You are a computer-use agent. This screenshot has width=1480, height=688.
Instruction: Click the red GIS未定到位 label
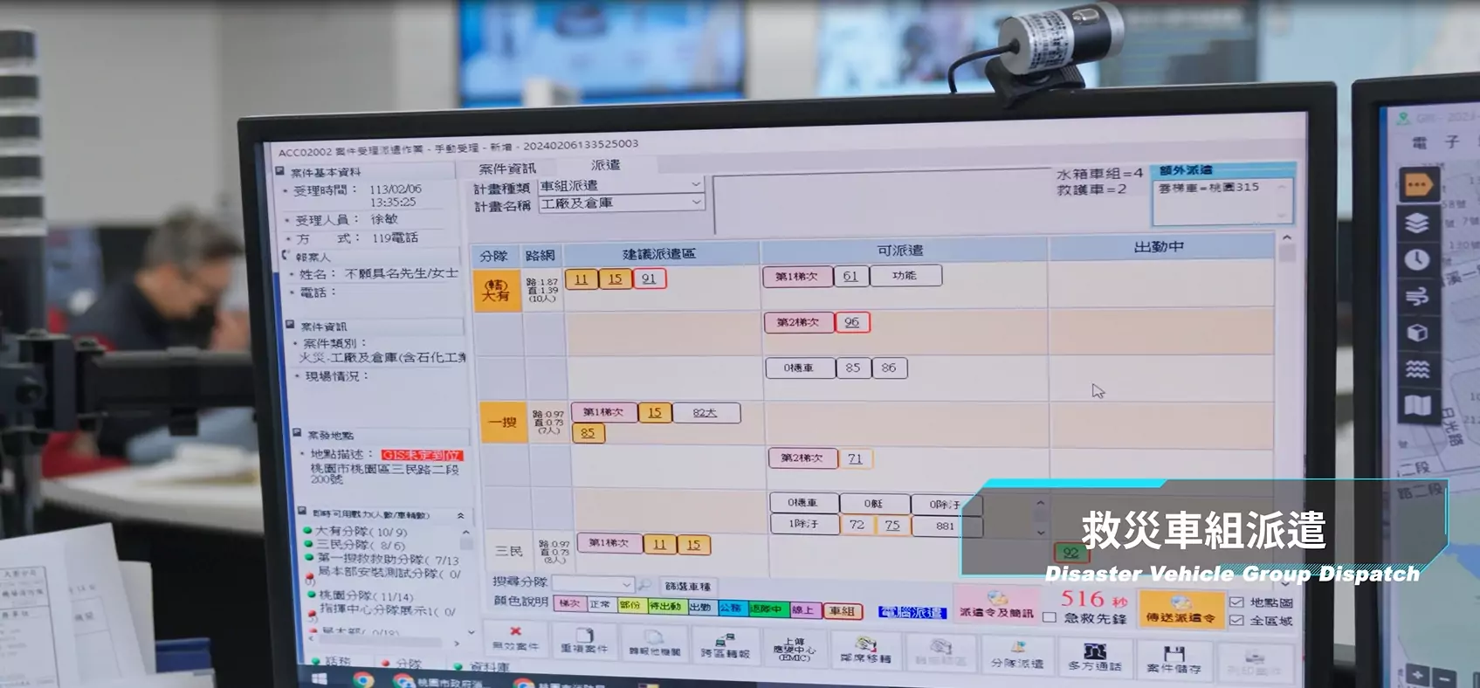pyautogui.click(x=423, y=455)
